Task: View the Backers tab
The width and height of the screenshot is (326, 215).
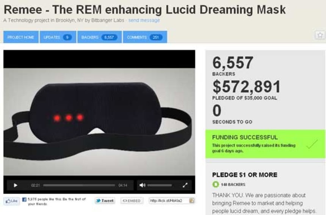Action: pos(100,37)
